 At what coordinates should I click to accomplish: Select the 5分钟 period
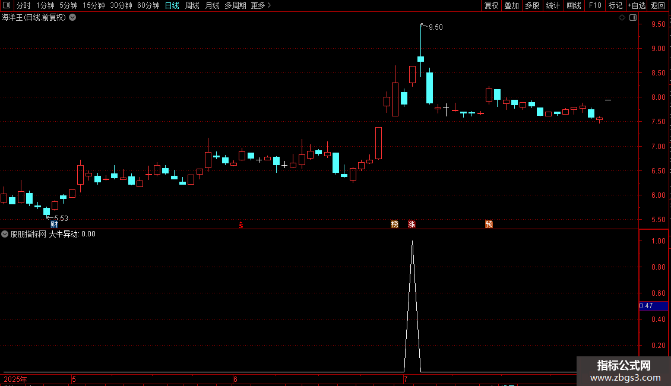[x=68, y=5]
